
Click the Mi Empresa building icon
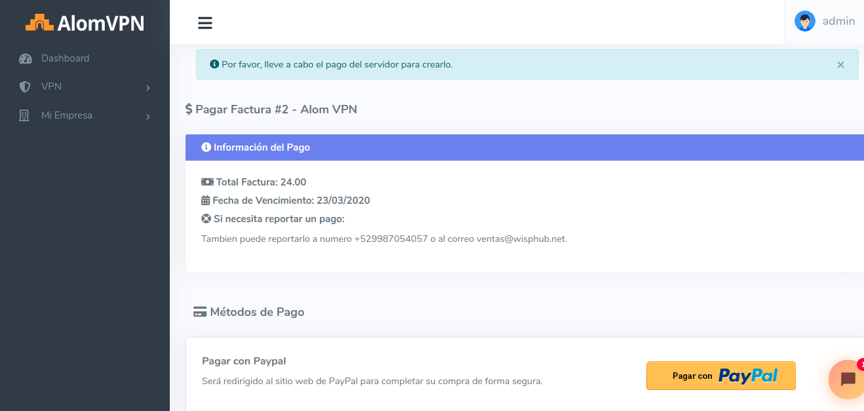click(24, 115)
